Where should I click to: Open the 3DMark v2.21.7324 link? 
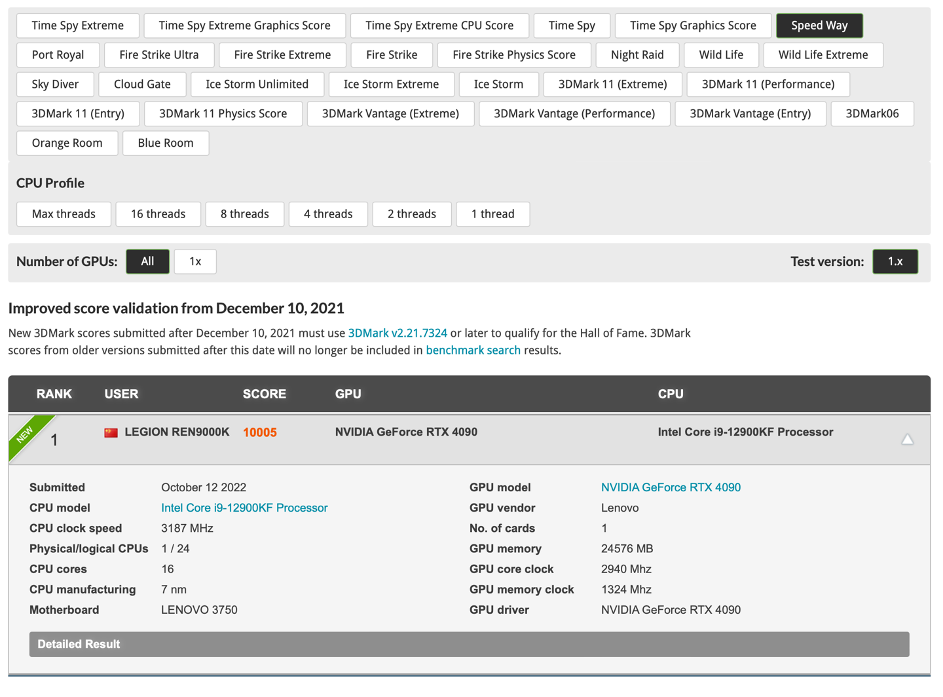point(398,333)
